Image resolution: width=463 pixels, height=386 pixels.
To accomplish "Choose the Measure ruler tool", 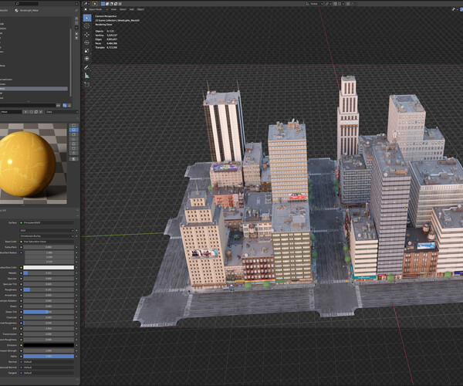I will (86, 76).
